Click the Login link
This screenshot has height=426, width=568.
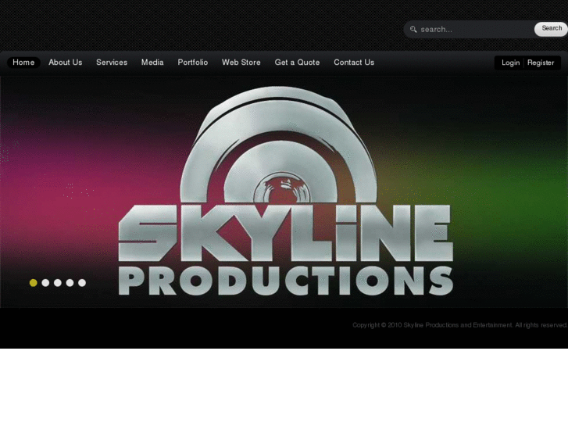pyautogui.click(x=510, y=63)
